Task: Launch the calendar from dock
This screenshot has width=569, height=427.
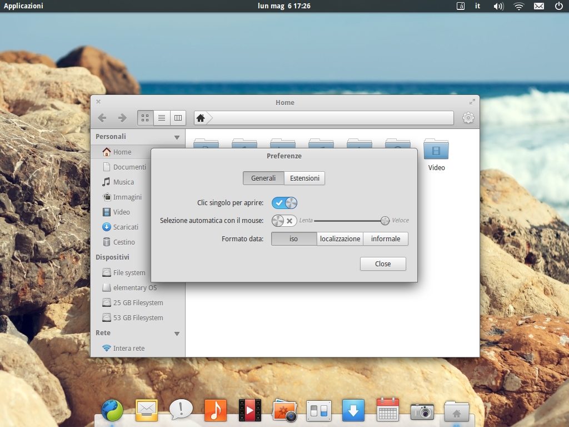Action: [387, 410]
